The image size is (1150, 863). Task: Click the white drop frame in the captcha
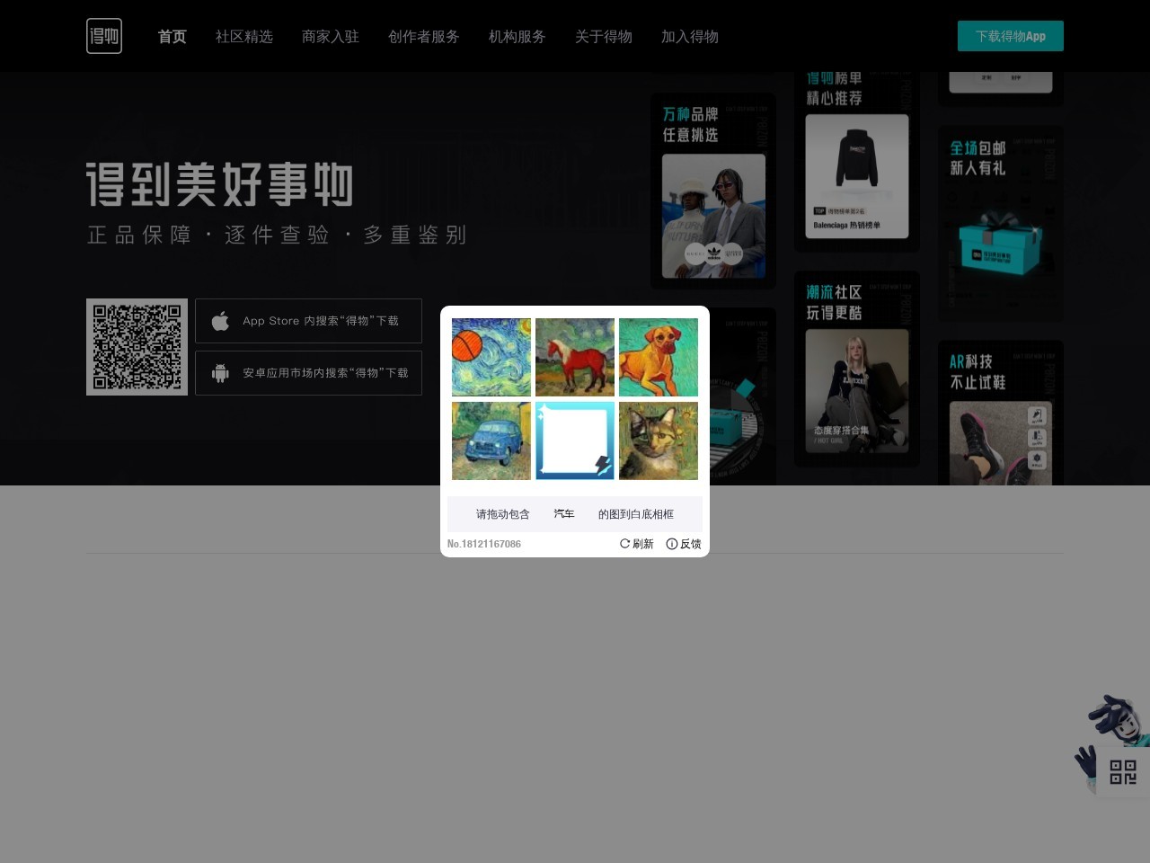(x=575, y=440)
